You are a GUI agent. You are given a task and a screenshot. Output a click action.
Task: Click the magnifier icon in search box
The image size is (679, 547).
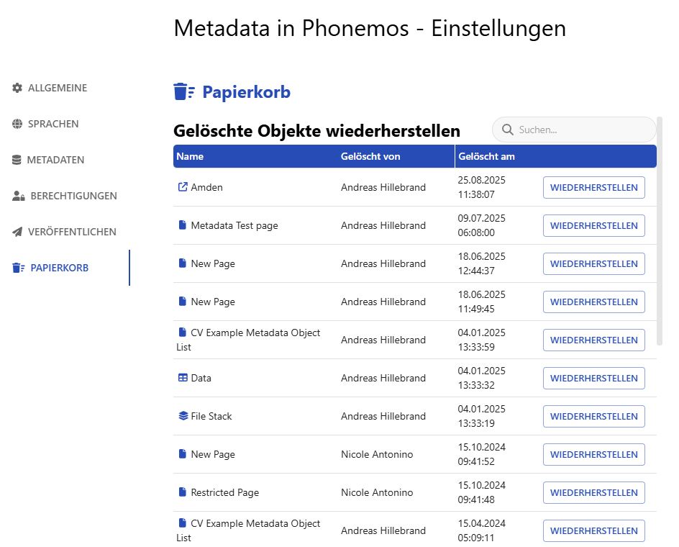[x=508, y=130]
